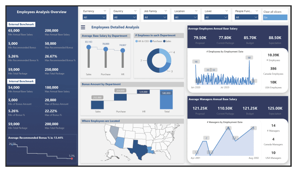Click the 10.39K # Employees value
Viewport: 297px width, 172px height.
click(x=273, y=55)
